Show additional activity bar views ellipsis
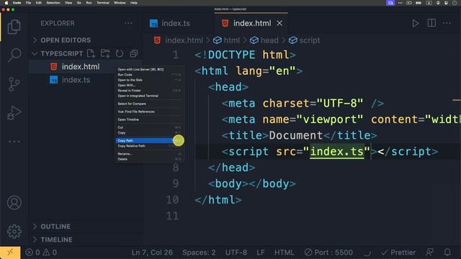This screenshot has height=259, width=461. [x=14, y=142]
